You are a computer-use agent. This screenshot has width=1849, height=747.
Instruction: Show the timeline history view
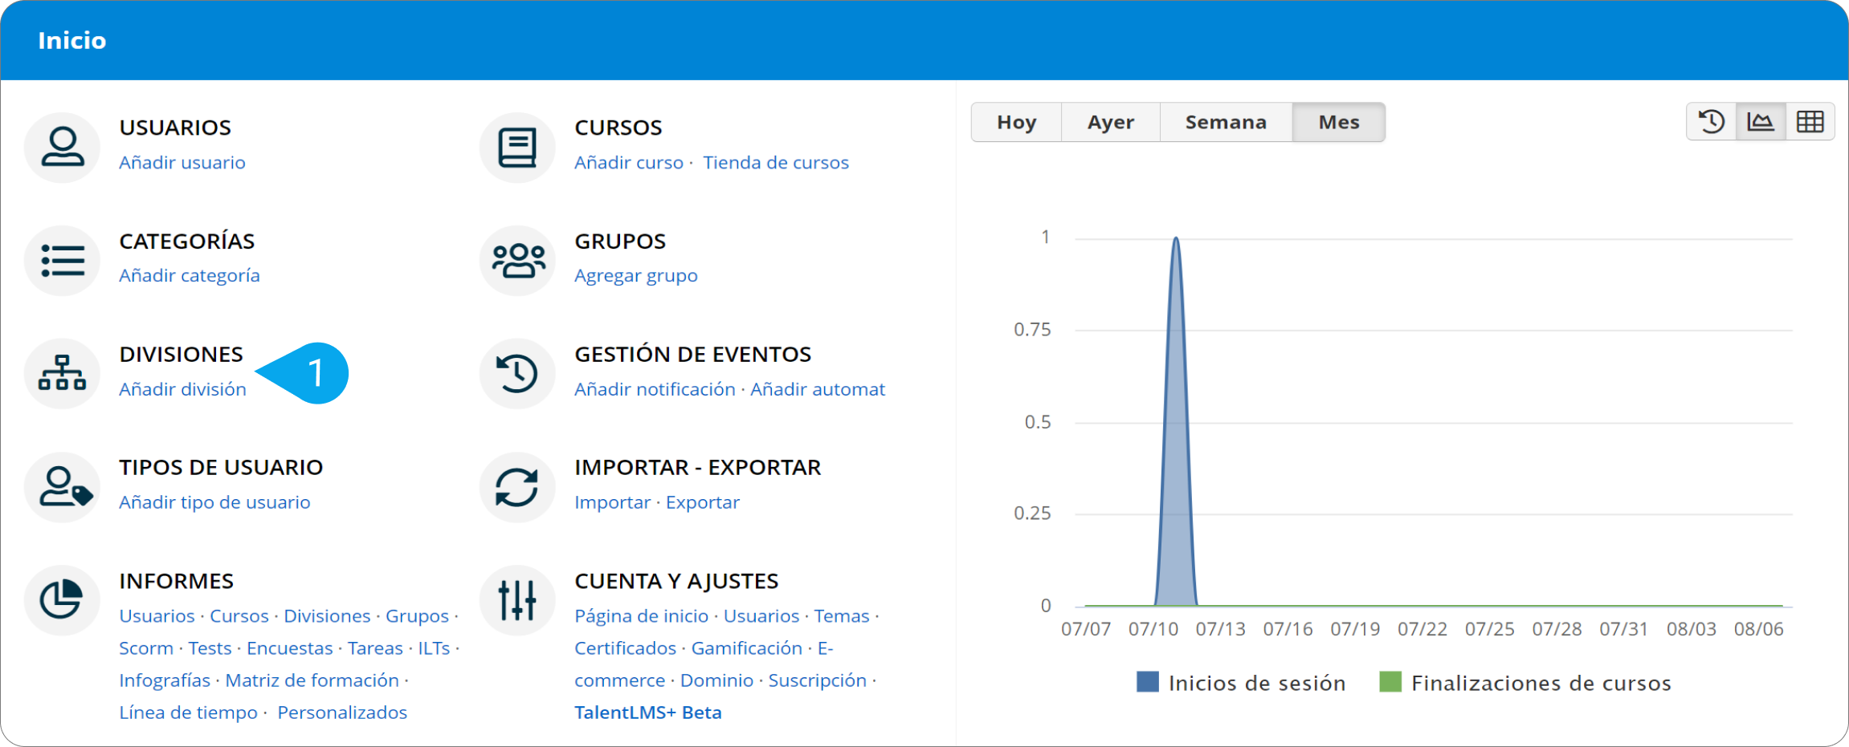coord(1711,122)
